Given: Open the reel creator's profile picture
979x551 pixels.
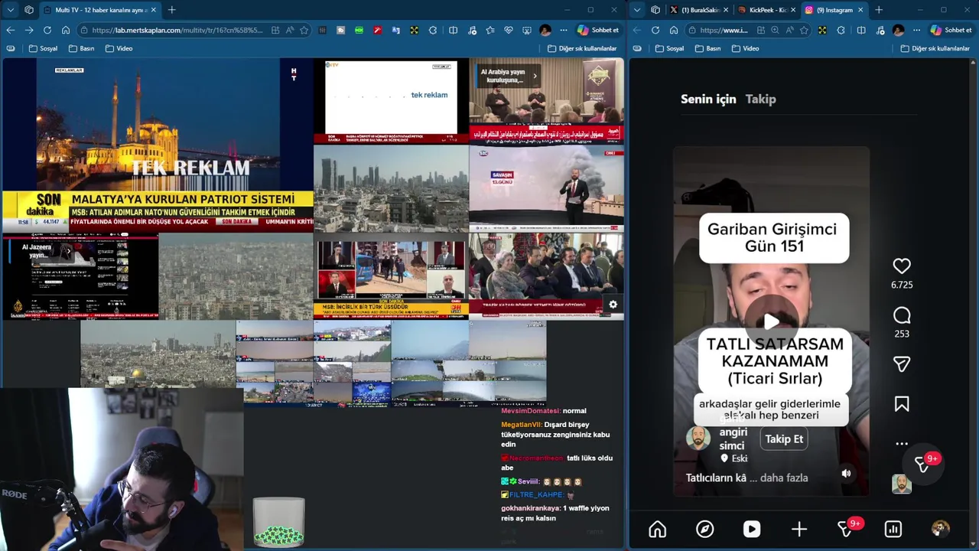Looking at the screenshot, I should pos(698,439).
